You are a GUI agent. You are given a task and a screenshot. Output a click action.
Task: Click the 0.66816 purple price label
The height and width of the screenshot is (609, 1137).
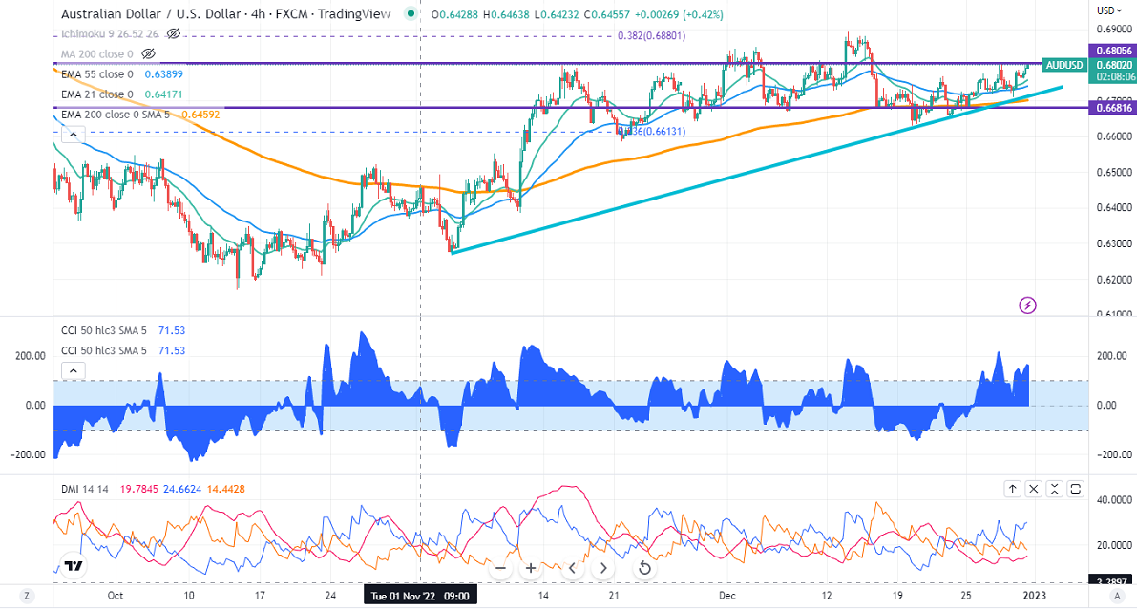[x=1112, y=107]
